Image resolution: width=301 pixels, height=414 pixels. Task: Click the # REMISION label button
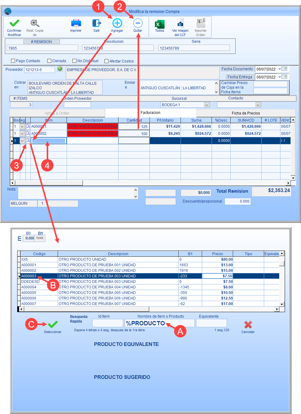(x=41, y=42)
